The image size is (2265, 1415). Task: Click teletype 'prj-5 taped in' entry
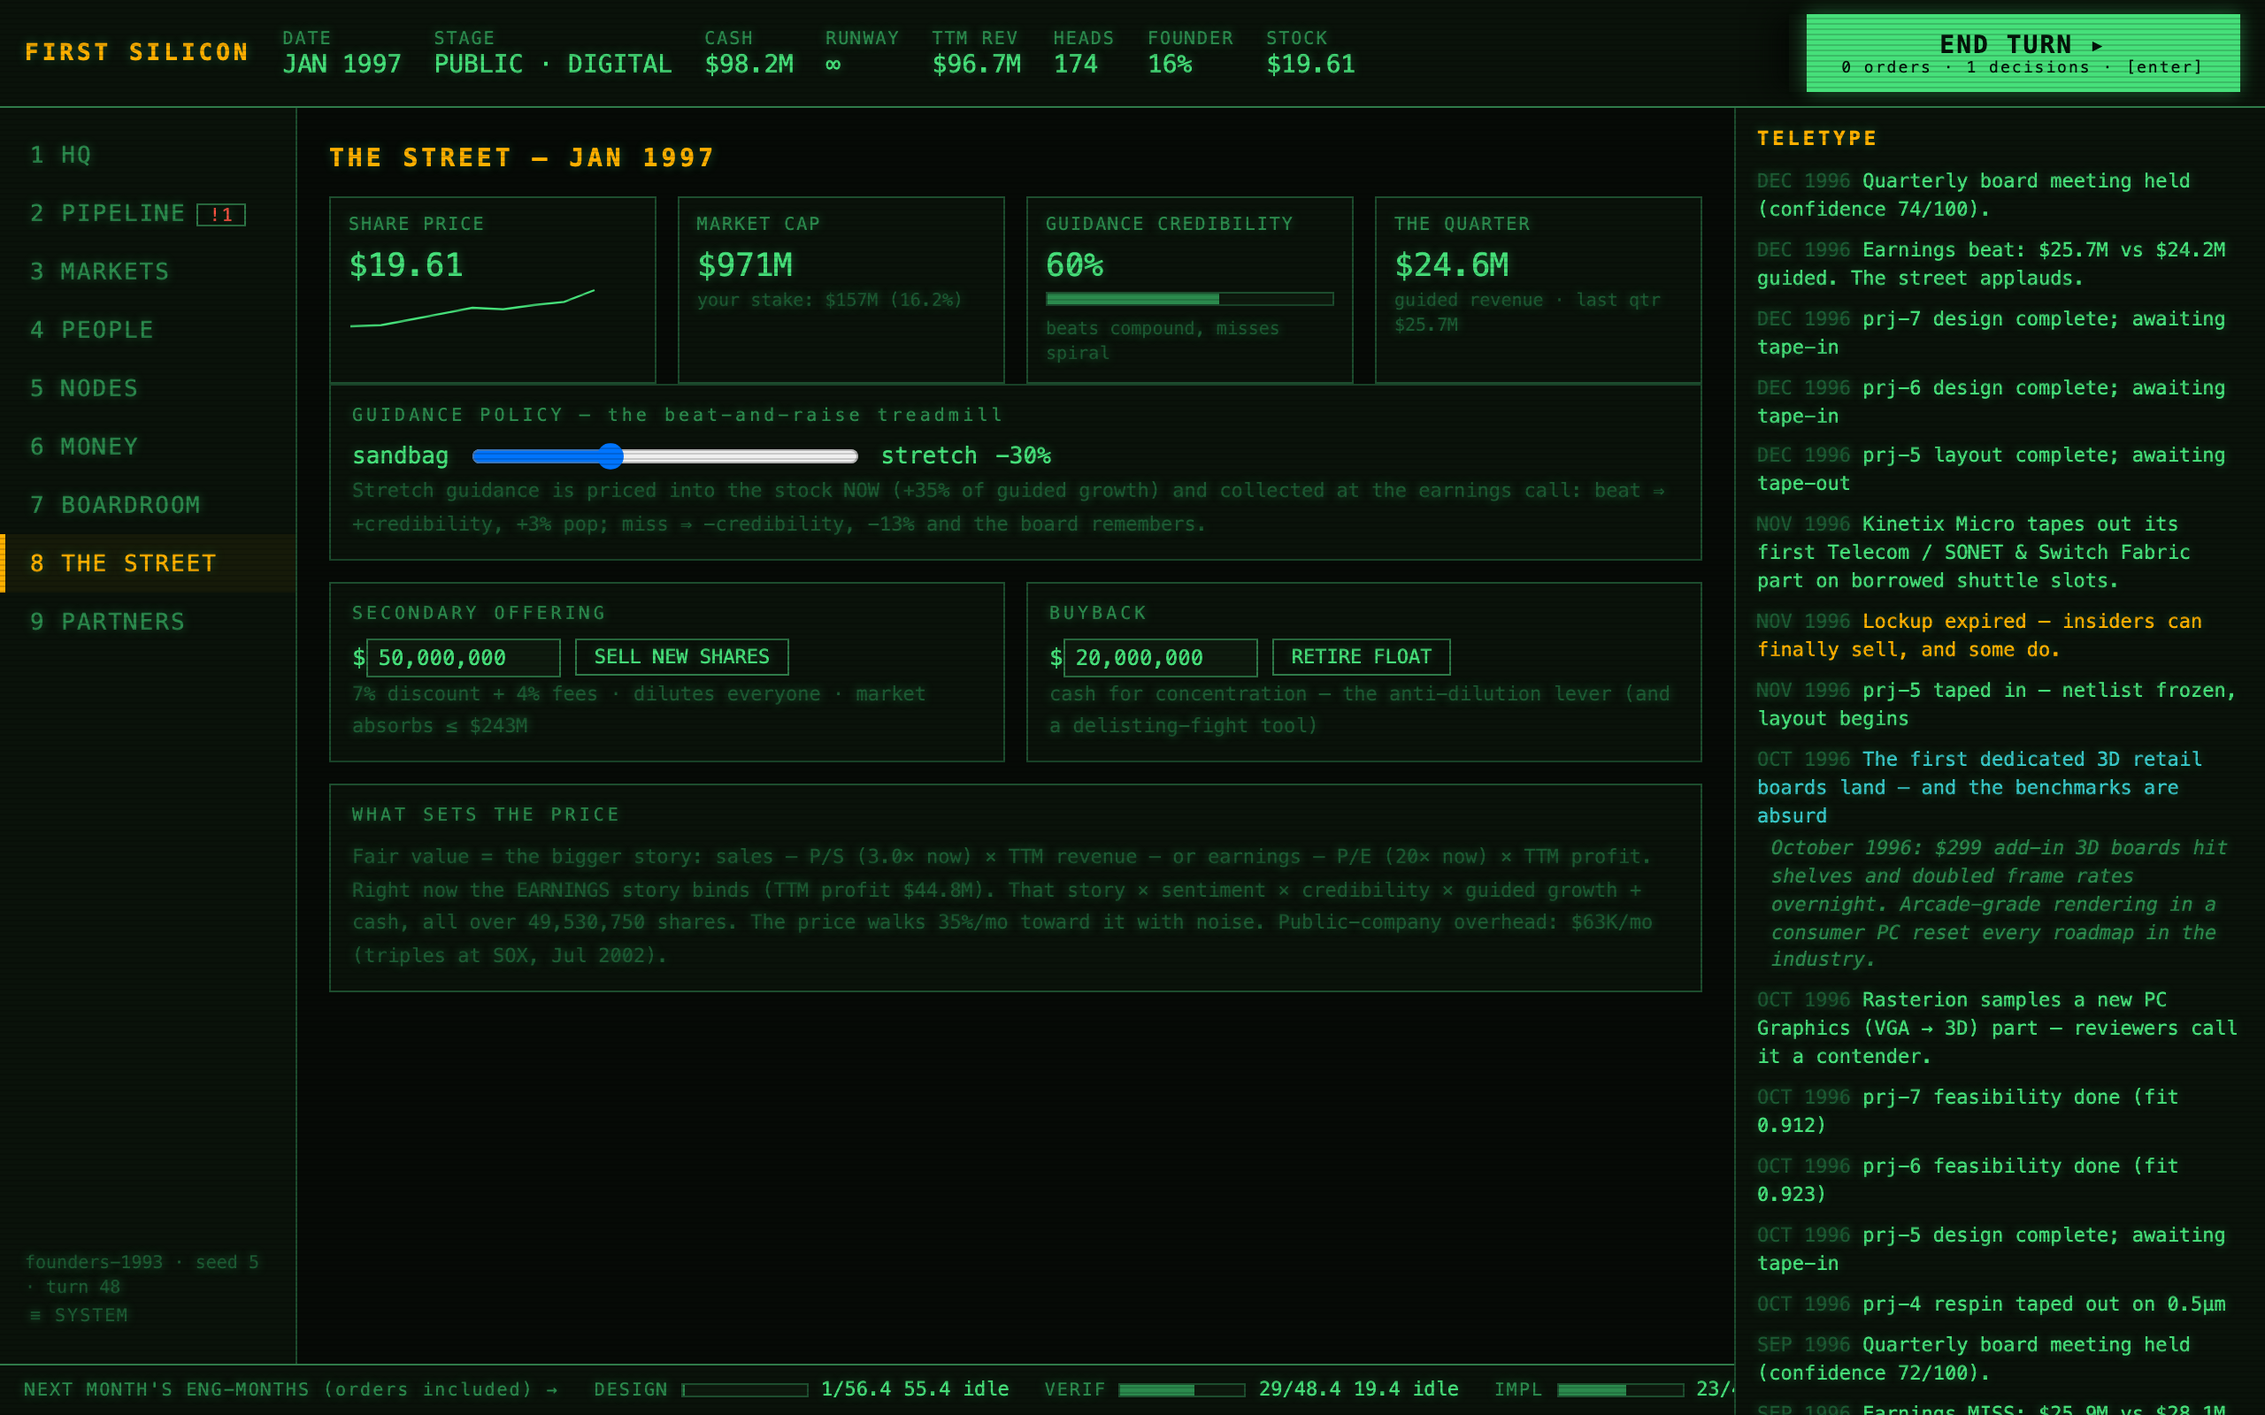[x=1996, y=704]
